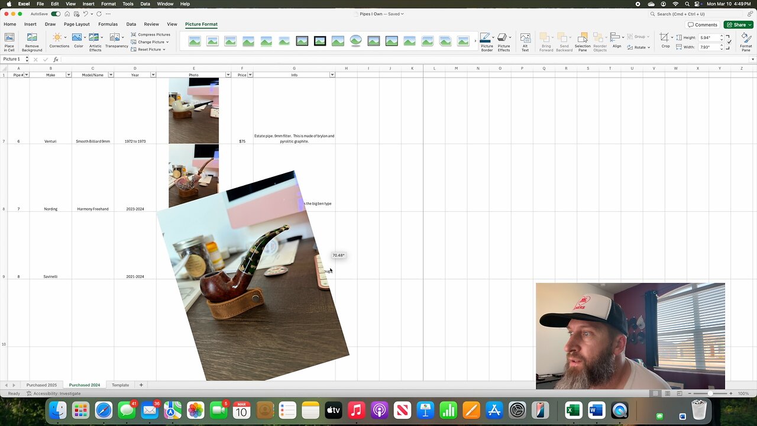Click the insert function fx icon

(56, 59)
